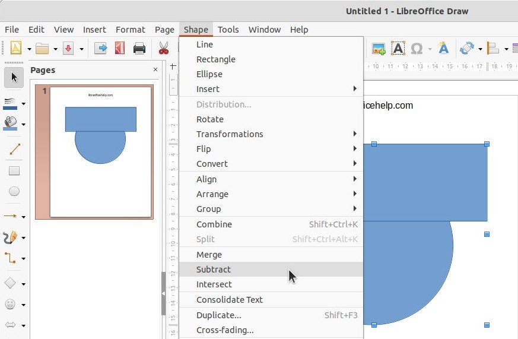Expand the Transformations submenu
Viewport: 518px width, 339px height.
coord(271,134)
